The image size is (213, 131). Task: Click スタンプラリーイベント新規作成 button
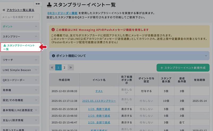[183, 68]
